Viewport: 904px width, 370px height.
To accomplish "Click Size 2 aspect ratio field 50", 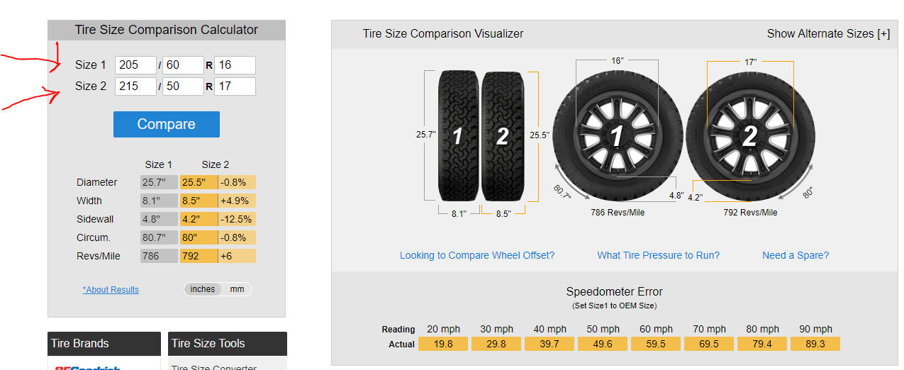I will click(x=183, y=86).
